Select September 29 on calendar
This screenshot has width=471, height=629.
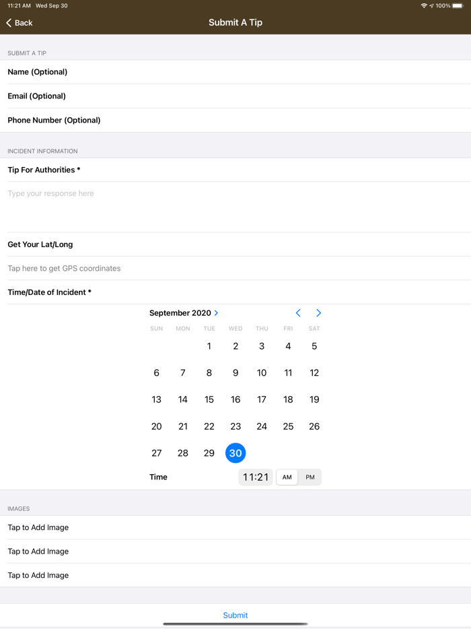pyautogui.click(x=209, y=453)
